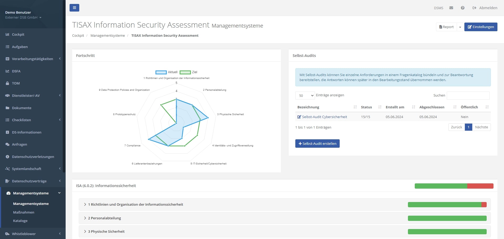Click the edit icon beside Selbst-Audit Cybersicherheit
This screenshot has width=504, height=239.
[x=299, y=117]
